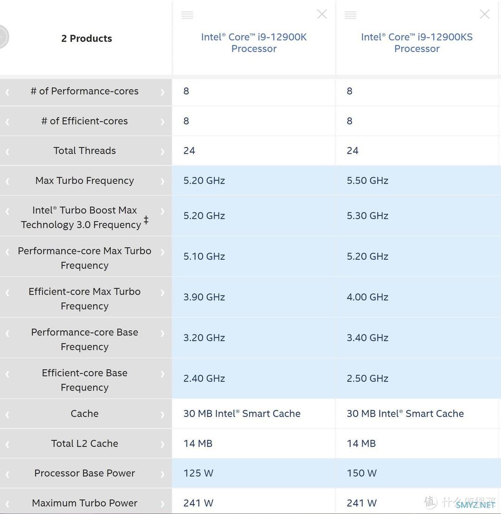Open the Intel Core i9-12900KS Processor link
Image resolution: width=501 pixels, height=514 pixels.
coord(417,43)
